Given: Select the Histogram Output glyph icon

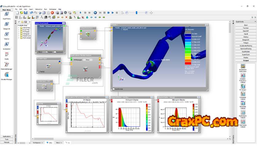Looking at the screenshot, I should click(x=243, y=94).
